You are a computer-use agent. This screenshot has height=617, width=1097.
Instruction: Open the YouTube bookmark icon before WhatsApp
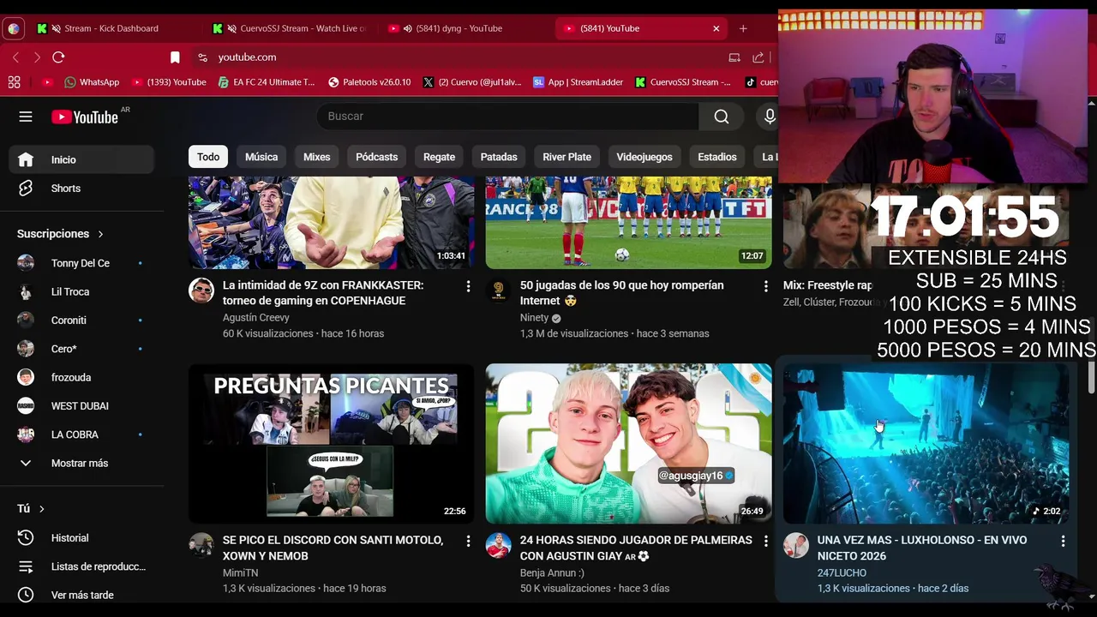(48, 82)
